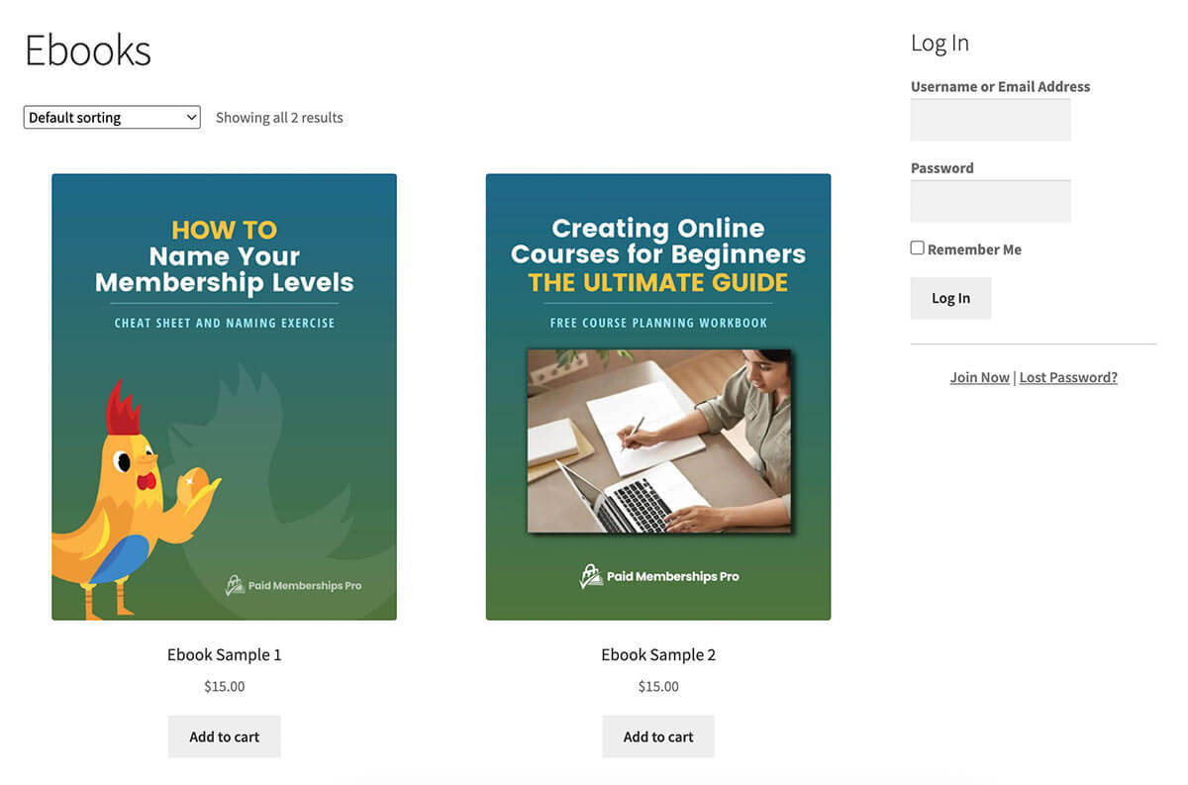Click the woman writing photo on second cover
The image size is (1188, 785).
659,442
